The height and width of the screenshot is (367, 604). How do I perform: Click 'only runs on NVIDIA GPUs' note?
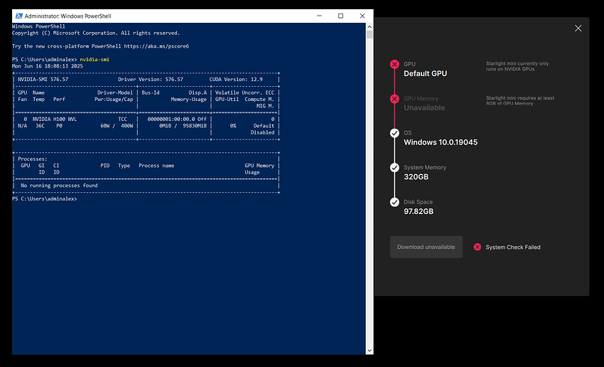coord(517,66)
